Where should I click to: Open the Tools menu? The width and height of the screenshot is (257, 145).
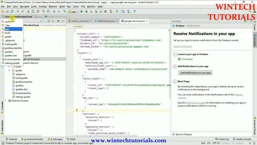click(76, 6)
